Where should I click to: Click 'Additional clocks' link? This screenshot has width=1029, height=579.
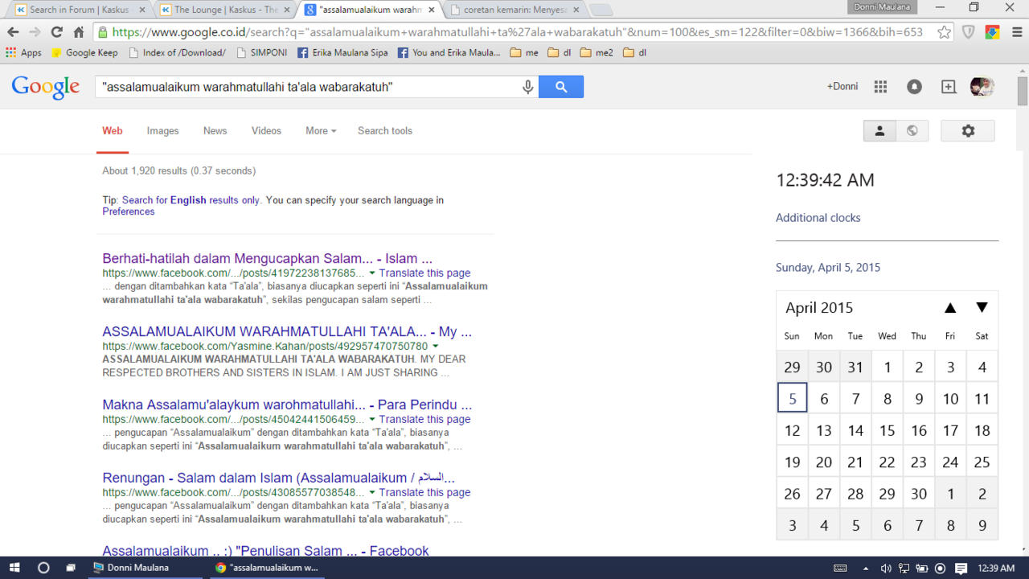click(818, 218)
